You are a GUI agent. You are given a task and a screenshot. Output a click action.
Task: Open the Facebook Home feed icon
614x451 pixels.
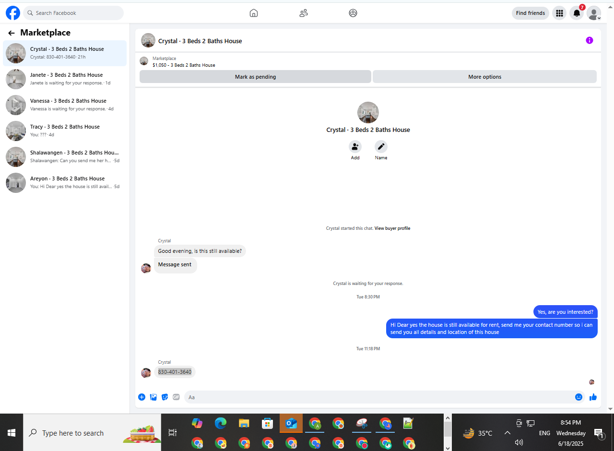tap(254, 13)
